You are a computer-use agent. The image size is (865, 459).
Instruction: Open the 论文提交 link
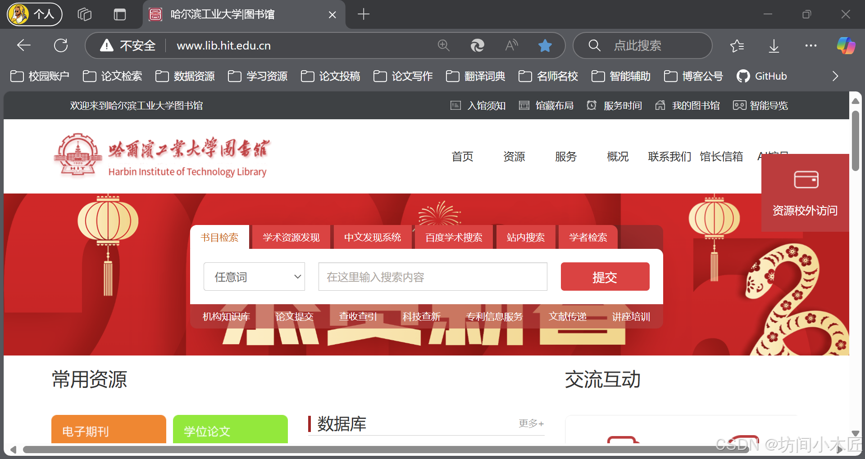(x=294, y=317)
